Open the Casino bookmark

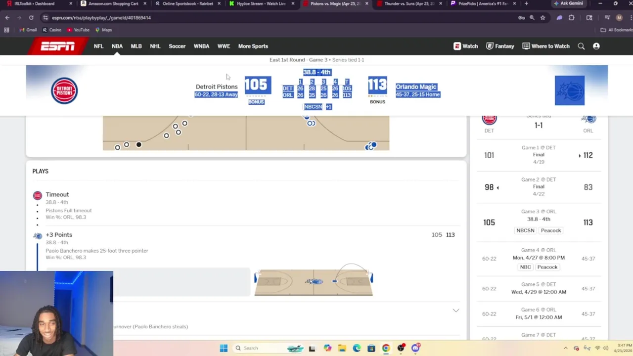click(x=52, y=30)
